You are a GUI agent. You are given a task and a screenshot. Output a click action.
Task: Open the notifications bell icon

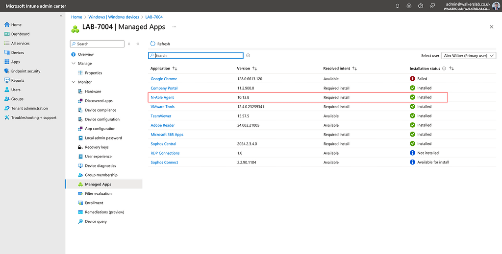point(397,6)
